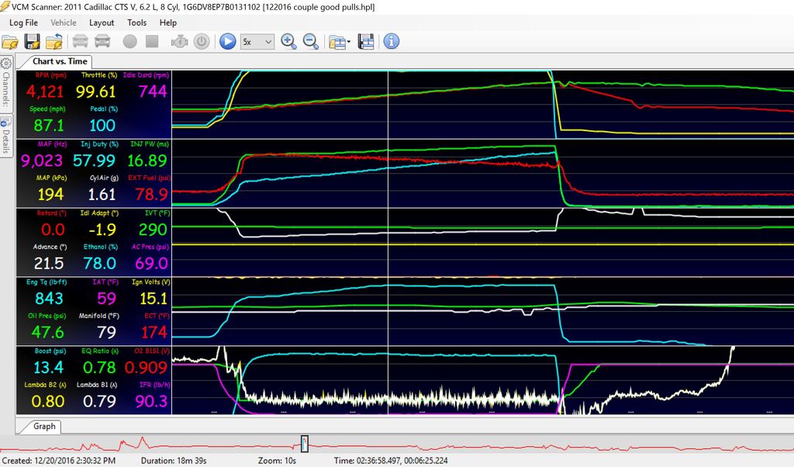Open the Help menu
This screenshot has height=467, width=794.
[x=167, y=22]
